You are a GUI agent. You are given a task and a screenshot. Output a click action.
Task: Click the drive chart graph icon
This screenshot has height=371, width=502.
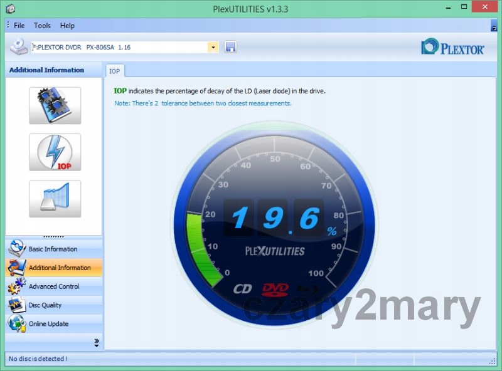pyautogui.click(x=55, y=199)
